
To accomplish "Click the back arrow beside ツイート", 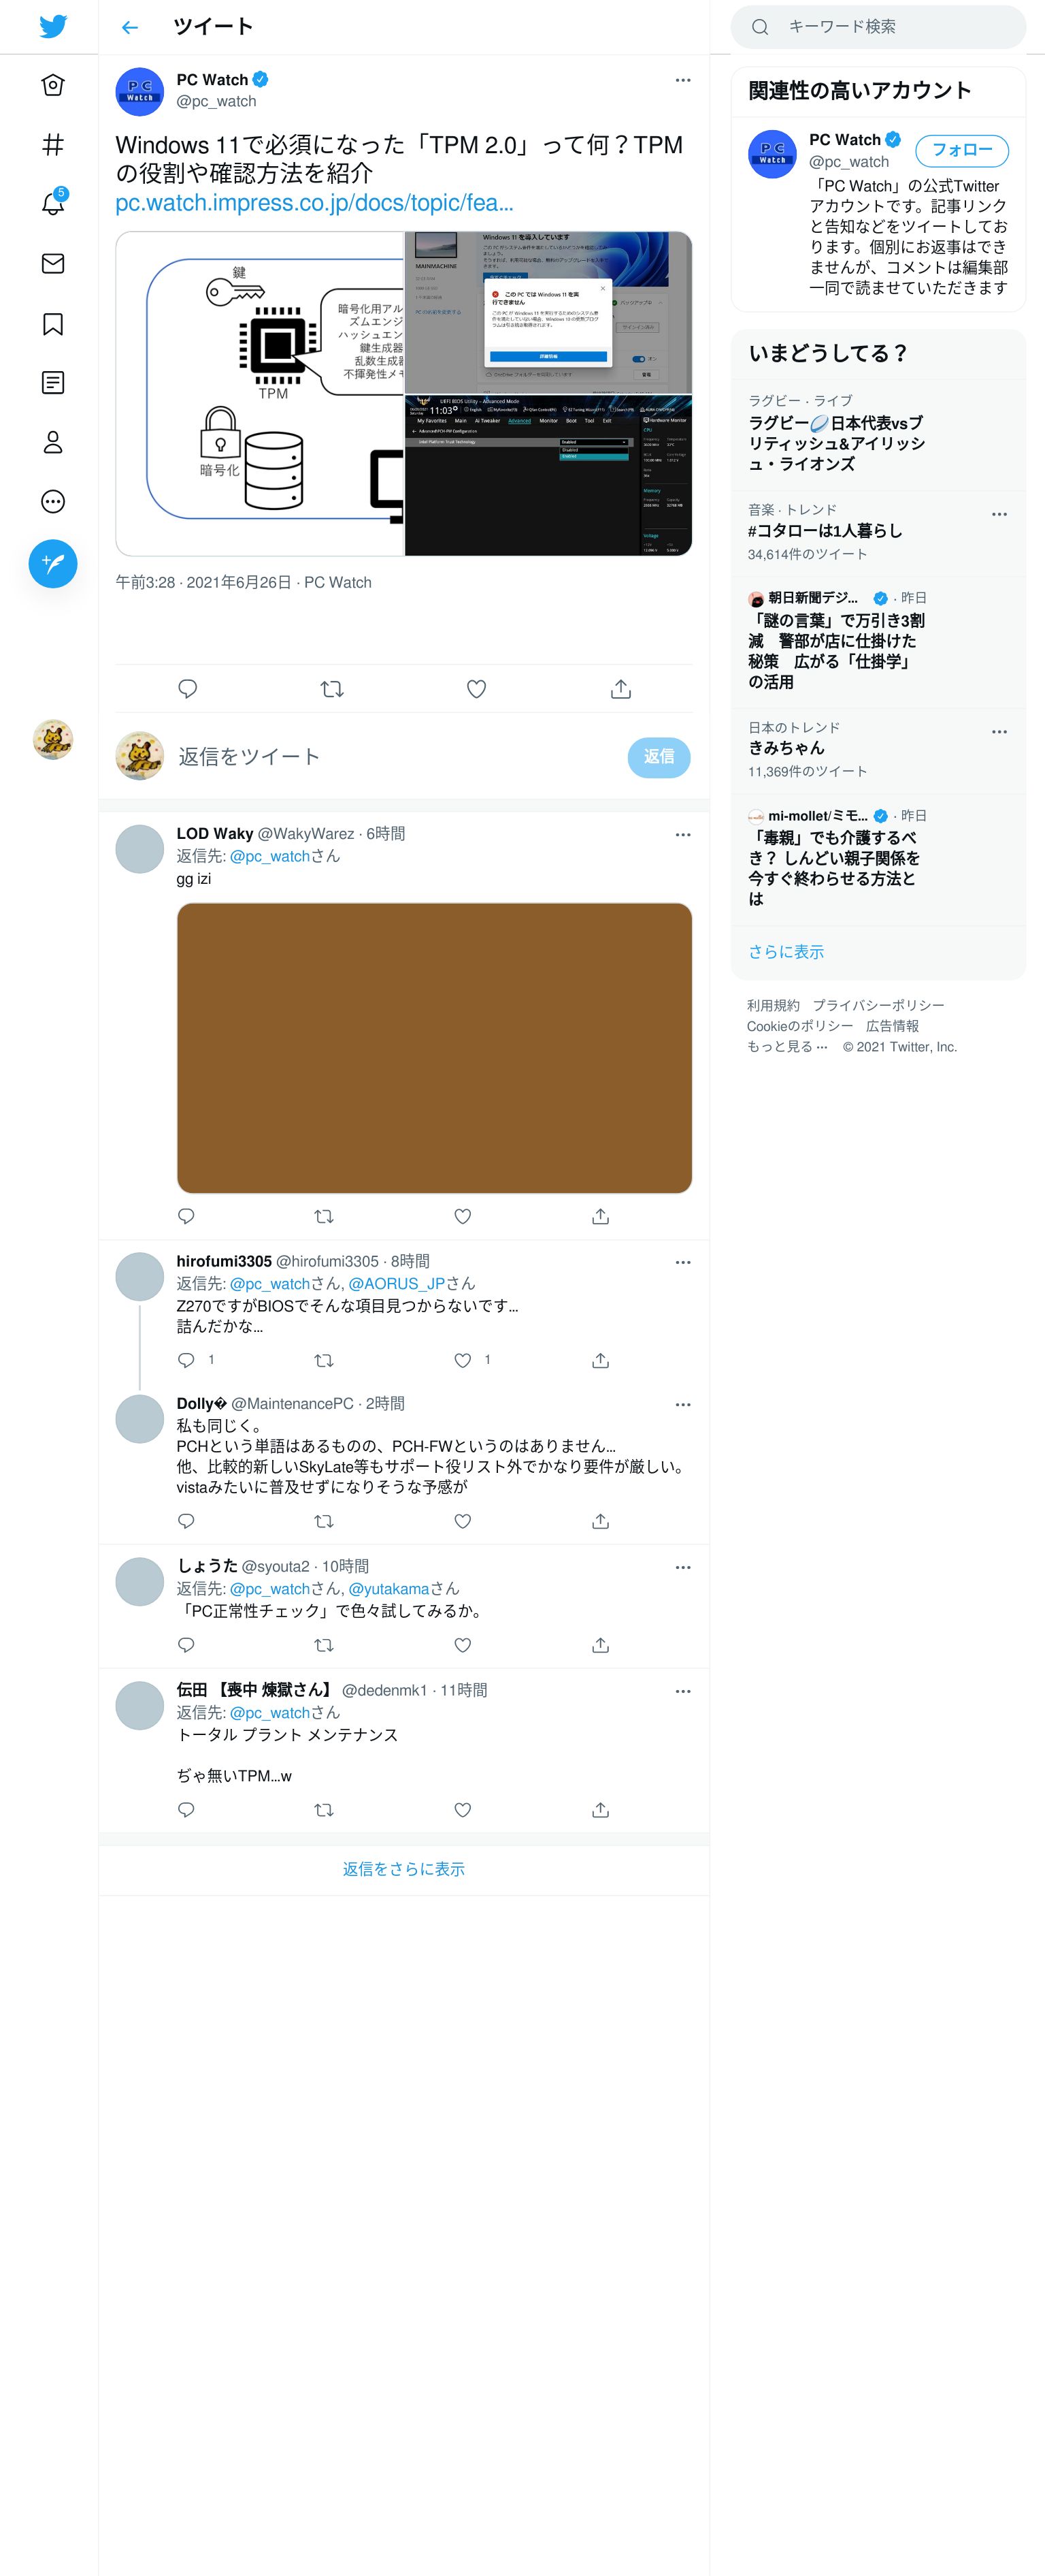I will 130,27.
